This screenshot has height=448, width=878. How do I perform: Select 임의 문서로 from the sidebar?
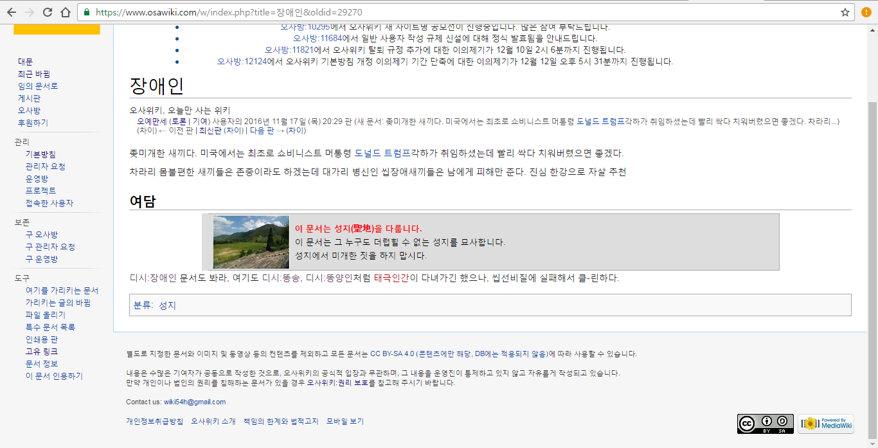(x=37, y=86)
